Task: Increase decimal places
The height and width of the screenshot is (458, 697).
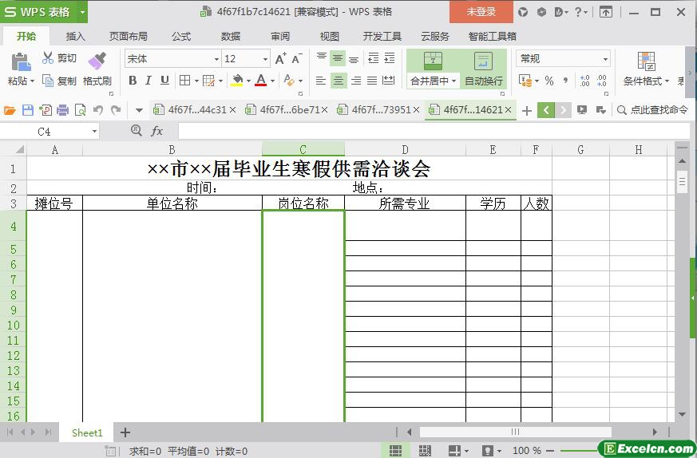Action: pyautogui.click(x=585, y=81)
